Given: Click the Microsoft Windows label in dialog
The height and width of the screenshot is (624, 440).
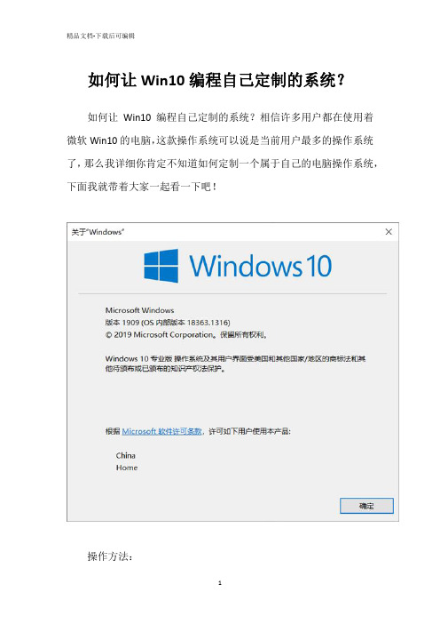Looking at the screenshot, I should 140,310.
